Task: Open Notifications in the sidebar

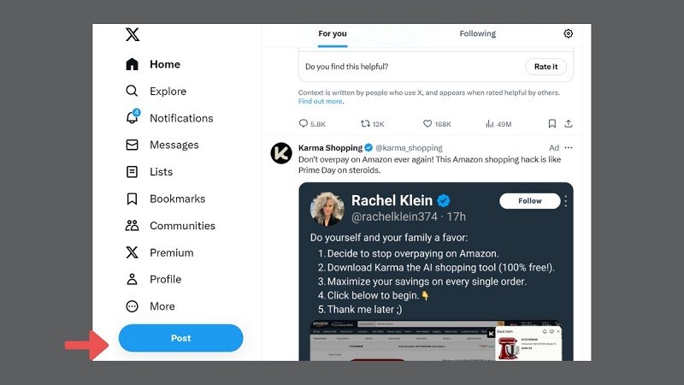Action: tap(180, 118)
